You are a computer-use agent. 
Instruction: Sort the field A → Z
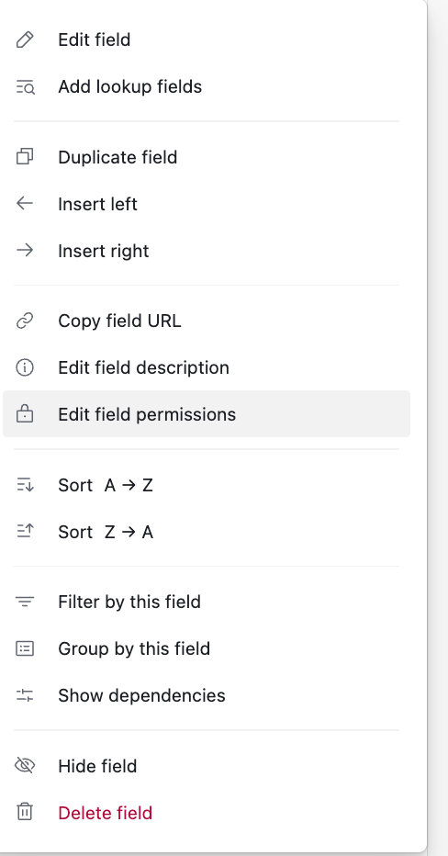[207, 485]
